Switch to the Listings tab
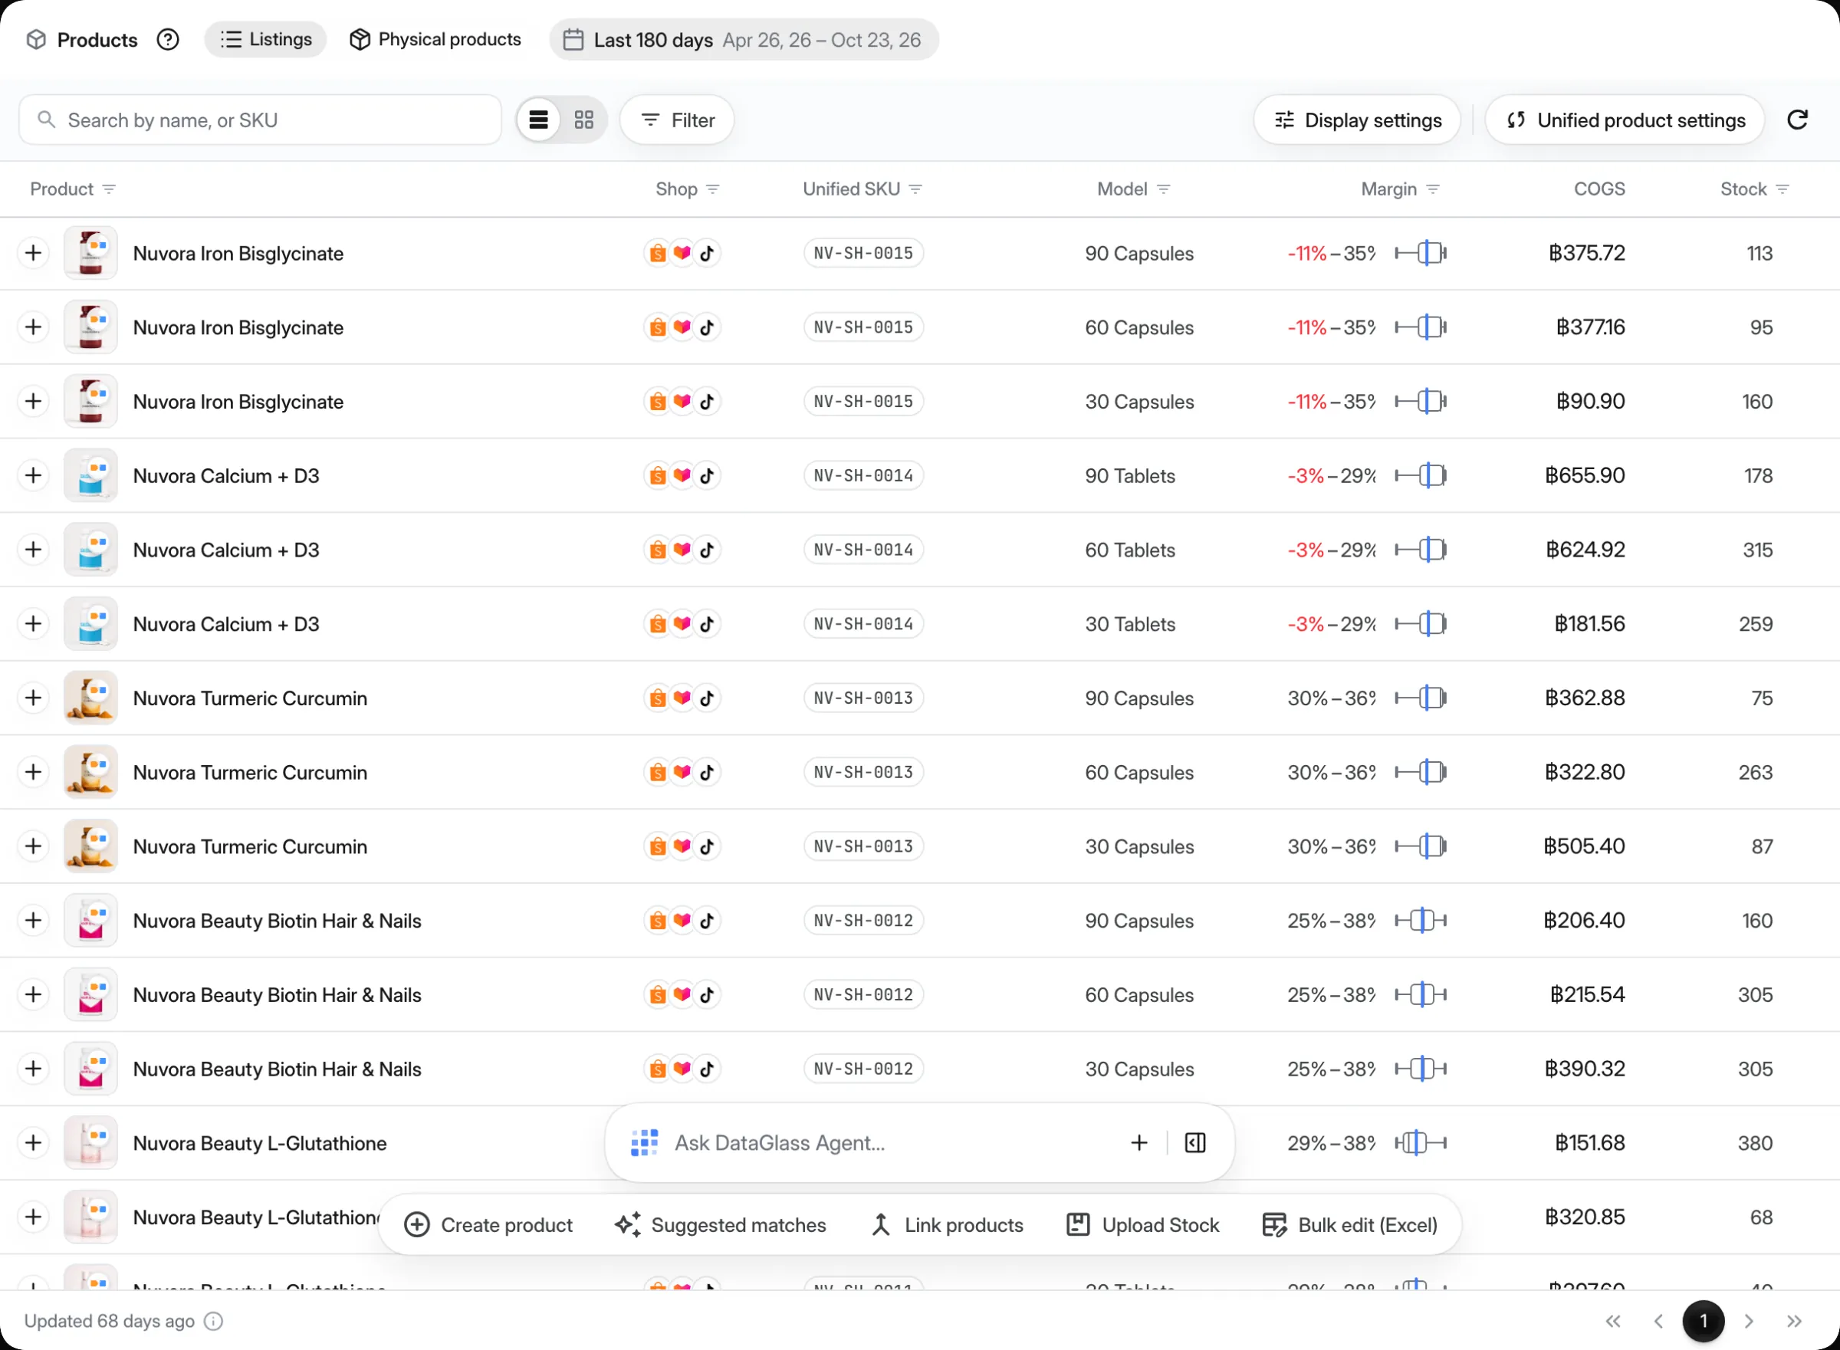Screen dimensions: 1840x1350 pyautogui.click(x=265, y=39)
